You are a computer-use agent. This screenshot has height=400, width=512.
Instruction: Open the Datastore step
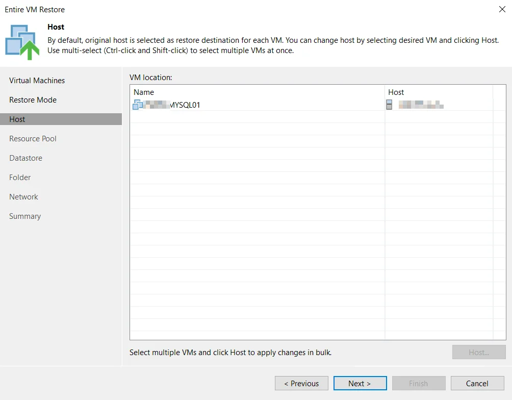(x=26, y=158)
